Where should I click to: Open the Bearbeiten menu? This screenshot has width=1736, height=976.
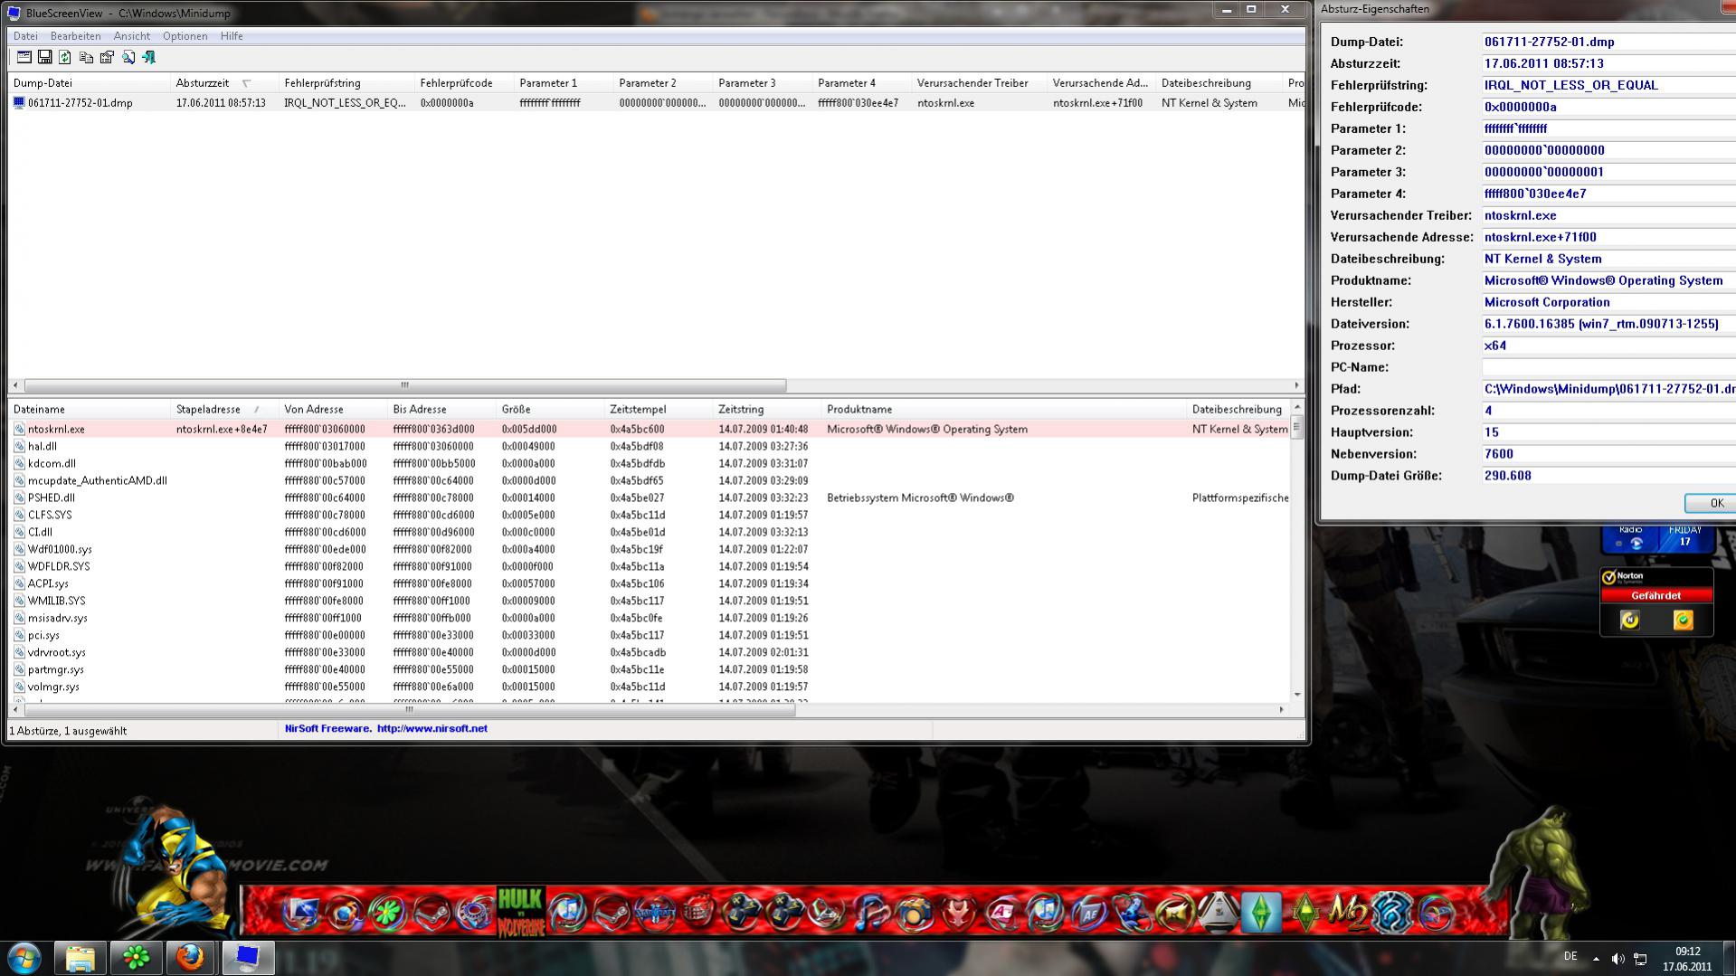pos(75,36)
